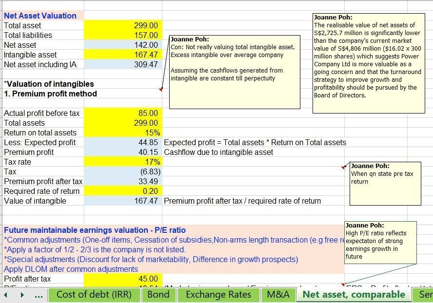433x303 pixels.
Task: Click the comment about realisable value of net assets
Action: (369, 63)
